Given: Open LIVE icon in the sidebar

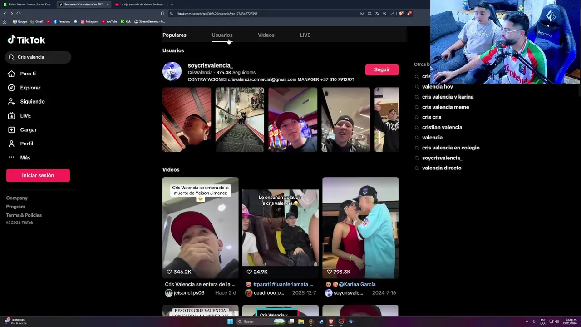Looking at the screenshot, I should [11, 116].
